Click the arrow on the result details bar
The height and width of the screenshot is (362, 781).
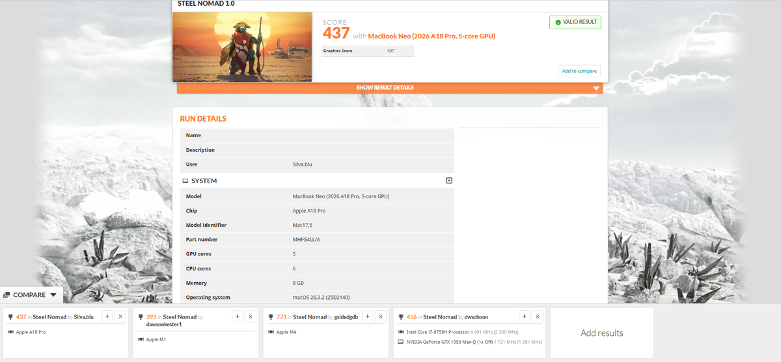click(x=596, y=88)
